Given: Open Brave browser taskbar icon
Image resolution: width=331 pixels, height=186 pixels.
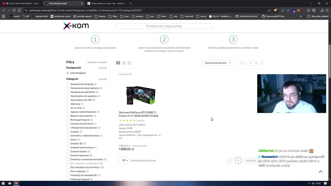Looking at the screenshot, I should click(x=16, y=183).
